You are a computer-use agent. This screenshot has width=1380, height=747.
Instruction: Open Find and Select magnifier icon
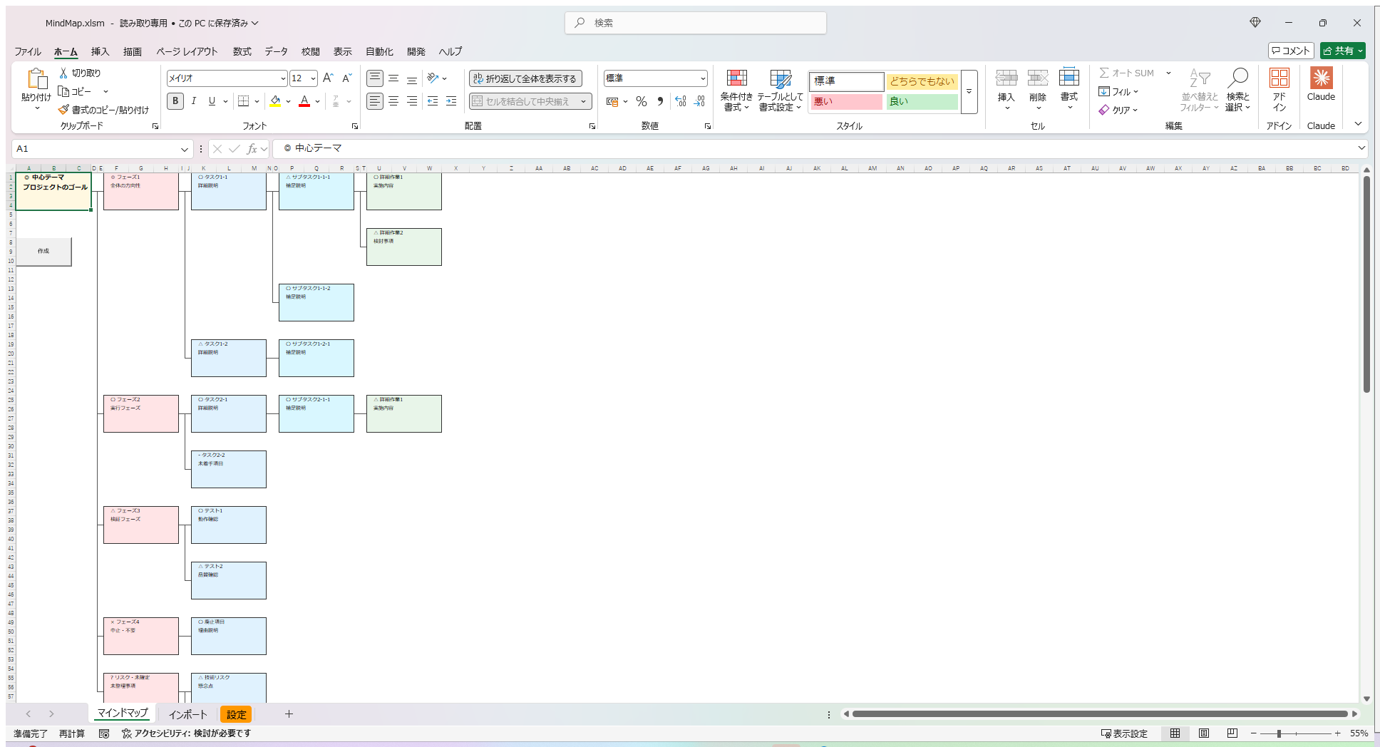tap(1238, 78)
